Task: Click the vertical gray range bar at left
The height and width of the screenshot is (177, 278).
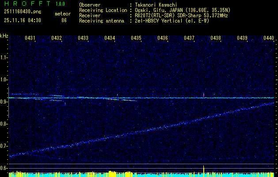Action: pos(8,102)
